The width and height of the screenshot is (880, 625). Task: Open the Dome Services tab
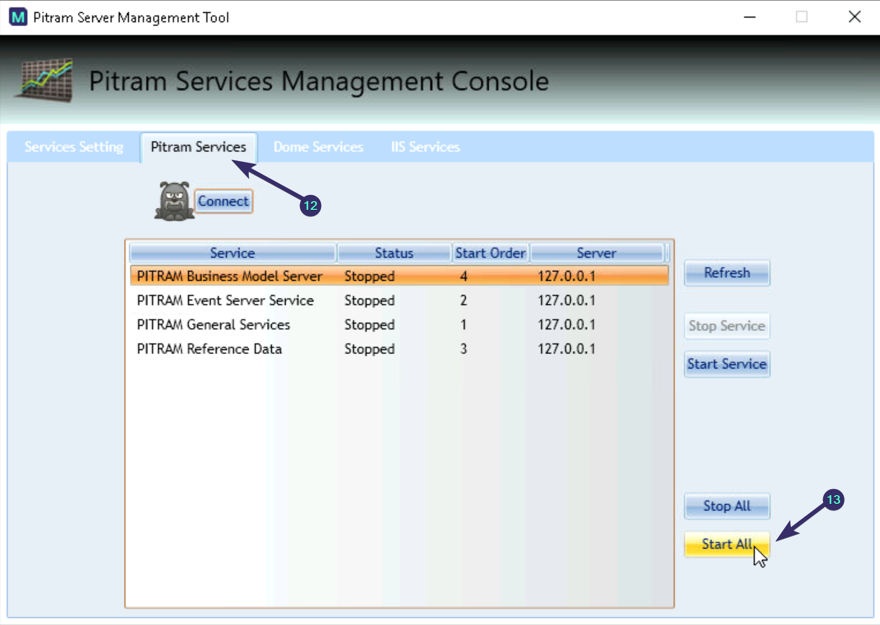[x=318, y=147]
